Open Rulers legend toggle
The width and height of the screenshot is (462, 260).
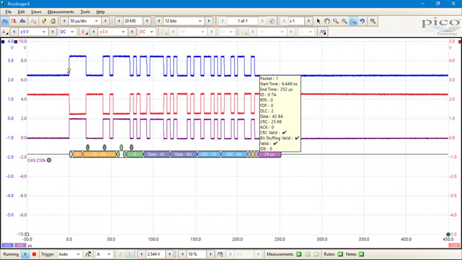click(340, 254)
